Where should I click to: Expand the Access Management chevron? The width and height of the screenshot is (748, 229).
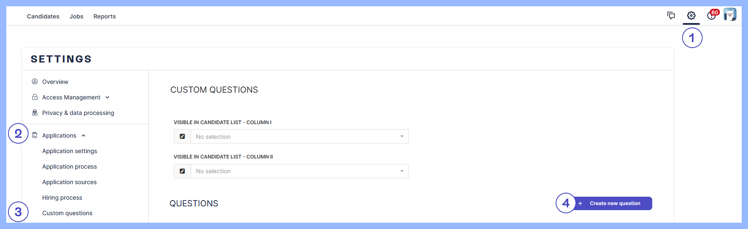(x=108, y=97)
